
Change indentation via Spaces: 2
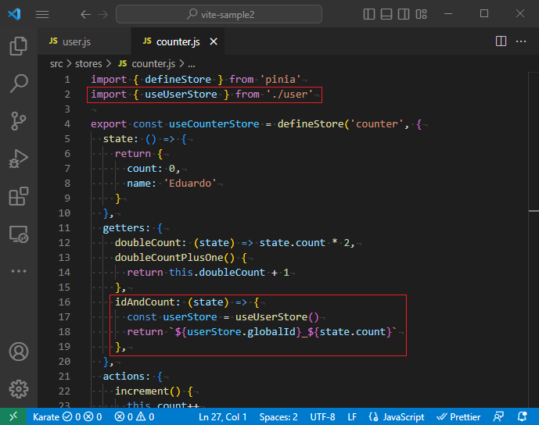[x=278, y=416]
